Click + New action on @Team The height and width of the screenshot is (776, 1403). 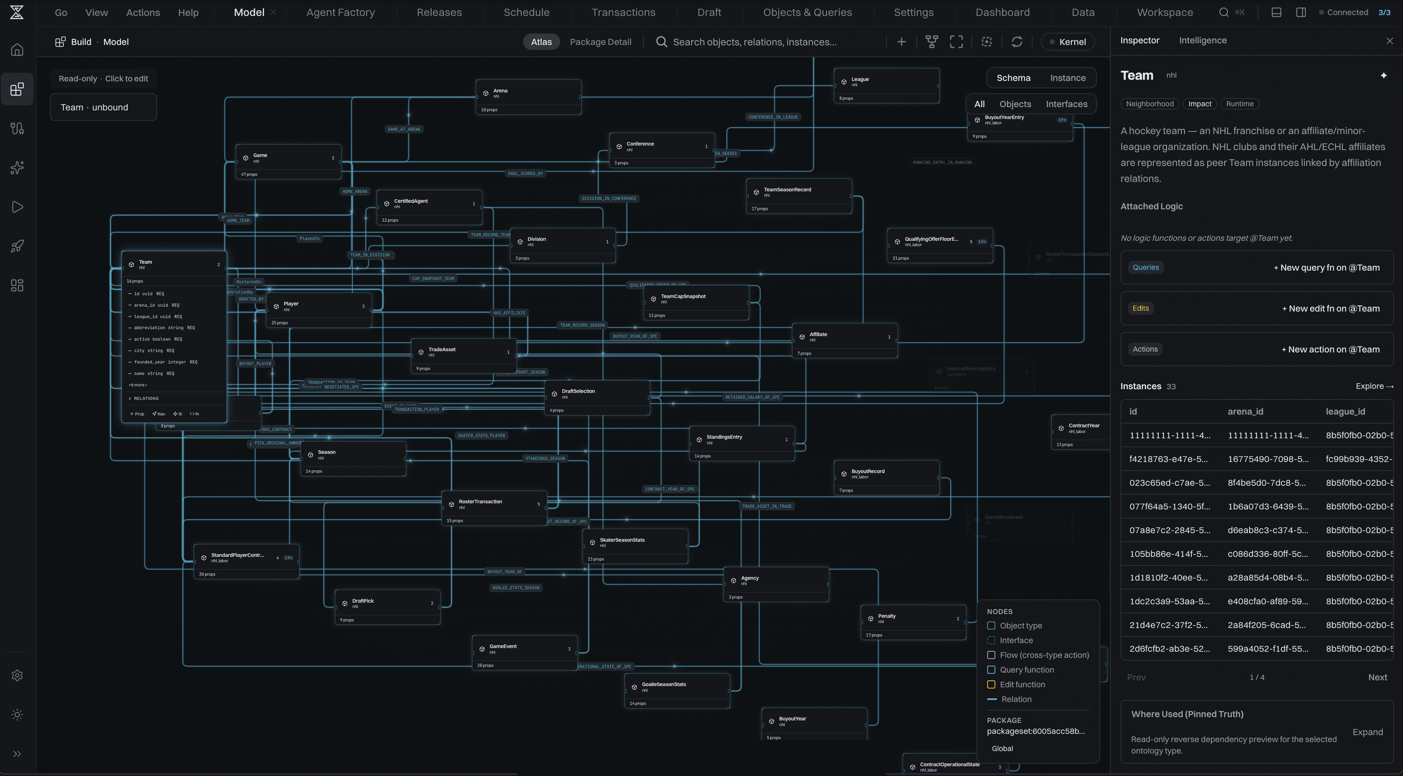coord(1330,349)
